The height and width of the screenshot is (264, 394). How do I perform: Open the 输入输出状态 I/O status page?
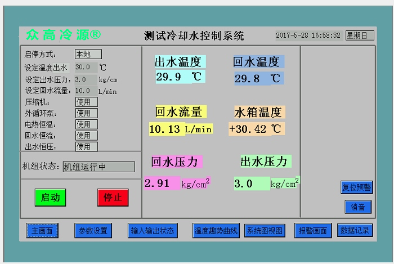pyautogui.click(x=153, y=231)
